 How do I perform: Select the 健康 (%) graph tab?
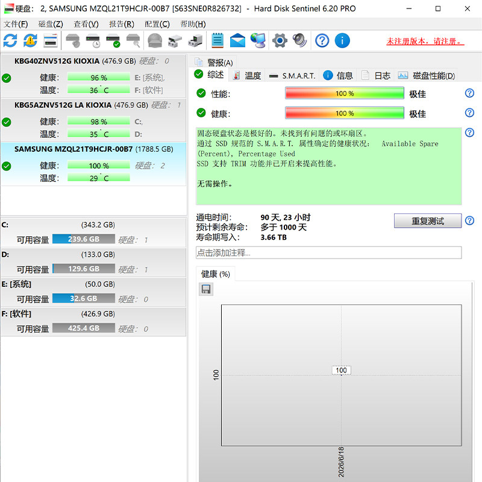coord(216,274)
